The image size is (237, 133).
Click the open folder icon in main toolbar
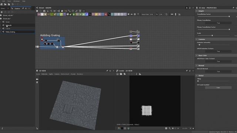coord(5,4)
